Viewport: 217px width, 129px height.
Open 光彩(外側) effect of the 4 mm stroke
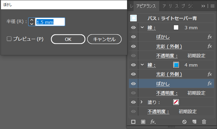click(169, 75)
